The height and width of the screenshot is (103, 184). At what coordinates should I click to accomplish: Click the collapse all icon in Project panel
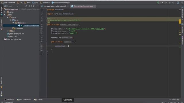point(29,6)
